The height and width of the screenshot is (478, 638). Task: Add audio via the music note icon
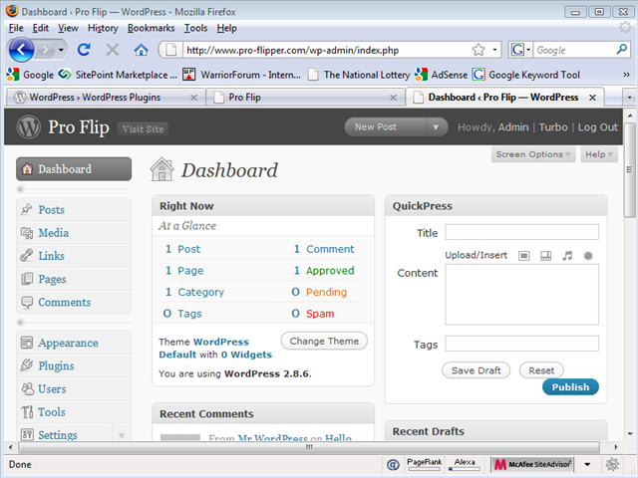(x=567, y=256)
